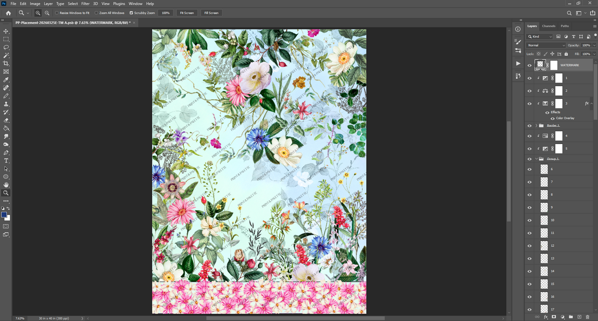Image resolution: width=598 pixels, height=321 pixels.
Task: Hide the WATERMARK layer
Action: point(529,65)
